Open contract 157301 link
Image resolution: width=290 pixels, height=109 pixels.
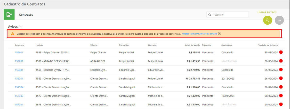point(19,104)
